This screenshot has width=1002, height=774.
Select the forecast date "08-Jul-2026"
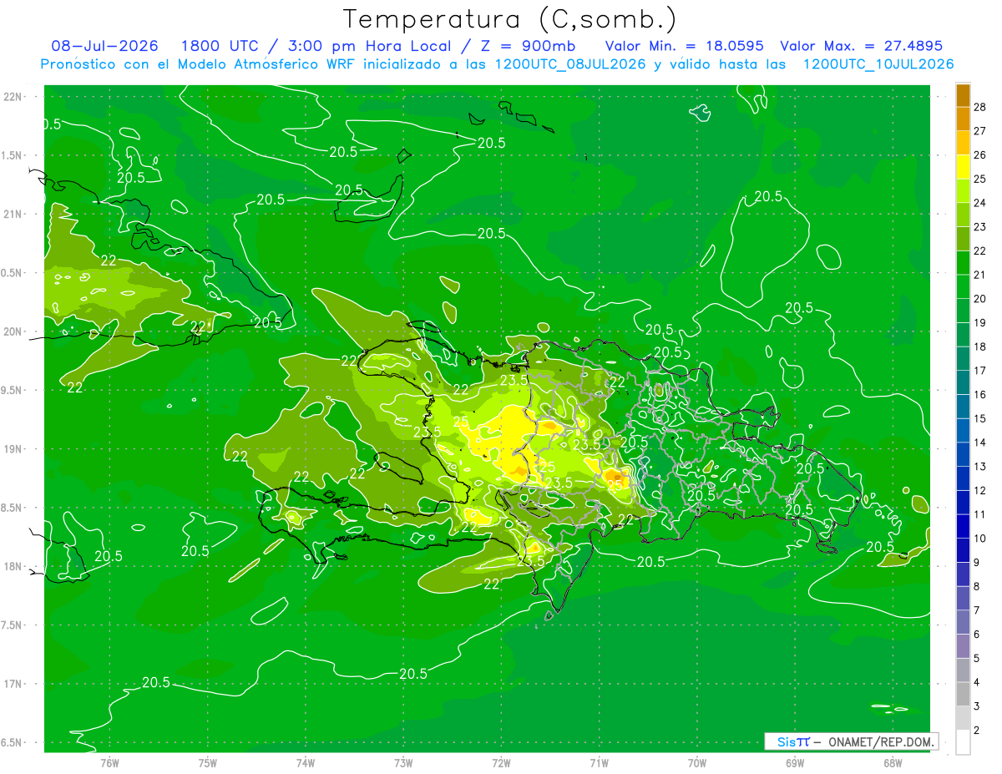105,46
